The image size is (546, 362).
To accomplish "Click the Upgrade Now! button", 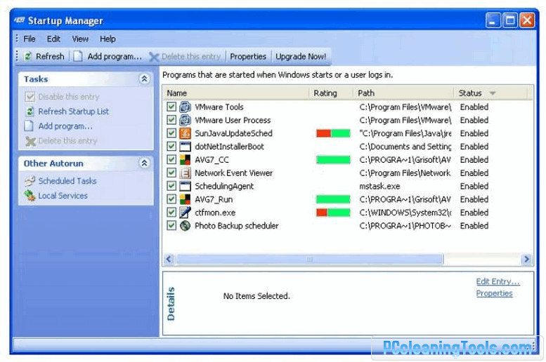I will click(x=301, y=56).
